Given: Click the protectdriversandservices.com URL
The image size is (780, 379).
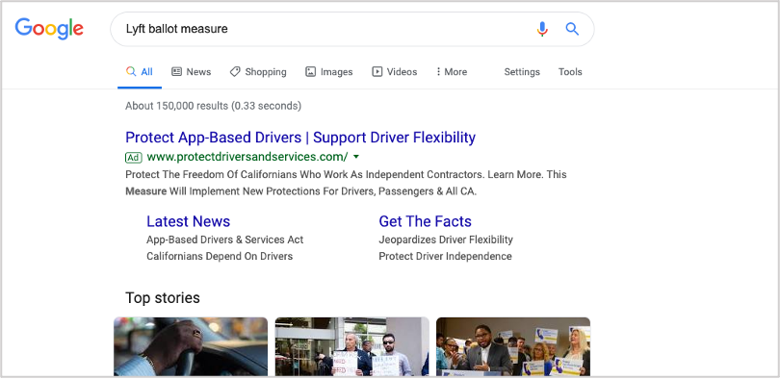Looking at the screenshot, I should coord(247,157).
